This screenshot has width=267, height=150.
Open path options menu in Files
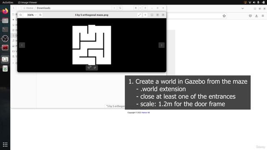click(114, 8)
